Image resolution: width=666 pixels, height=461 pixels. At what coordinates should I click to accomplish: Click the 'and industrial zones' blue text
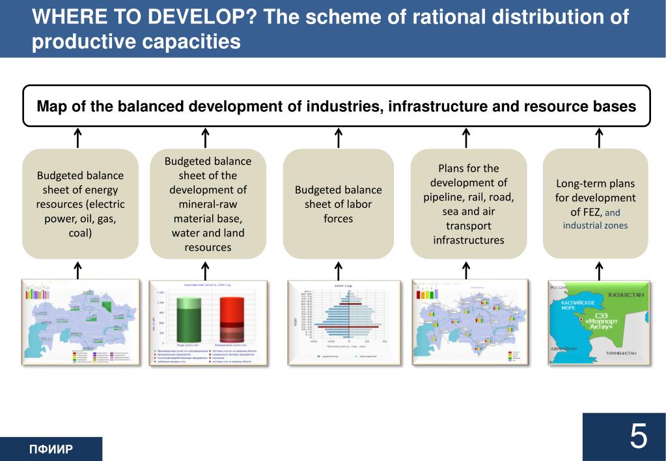click(596, 219)
